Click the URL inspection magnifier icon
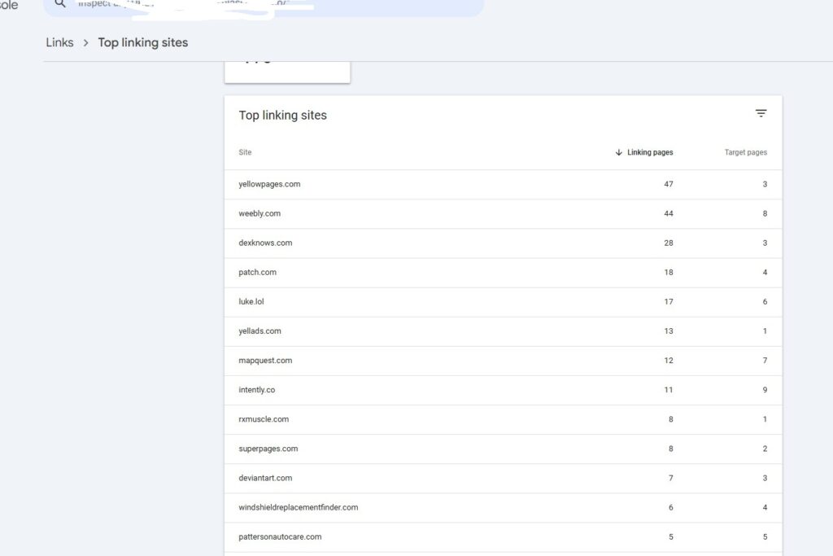The width and height of the screenshot is (833, 556). coord(59,4)
